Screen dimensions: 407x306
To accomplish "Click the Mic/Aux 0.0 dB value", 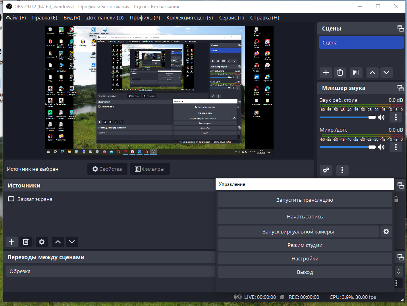I will click(x=395, y=130).
